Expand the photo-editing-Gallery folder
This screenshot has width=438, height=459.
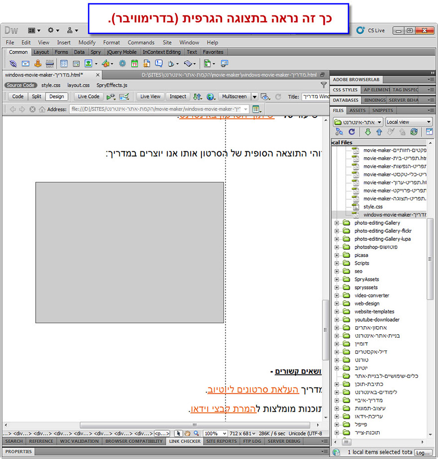(337, 223)
